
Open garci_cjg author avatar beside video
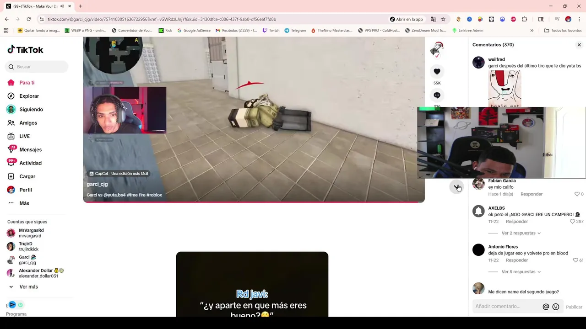click(437, 49)
